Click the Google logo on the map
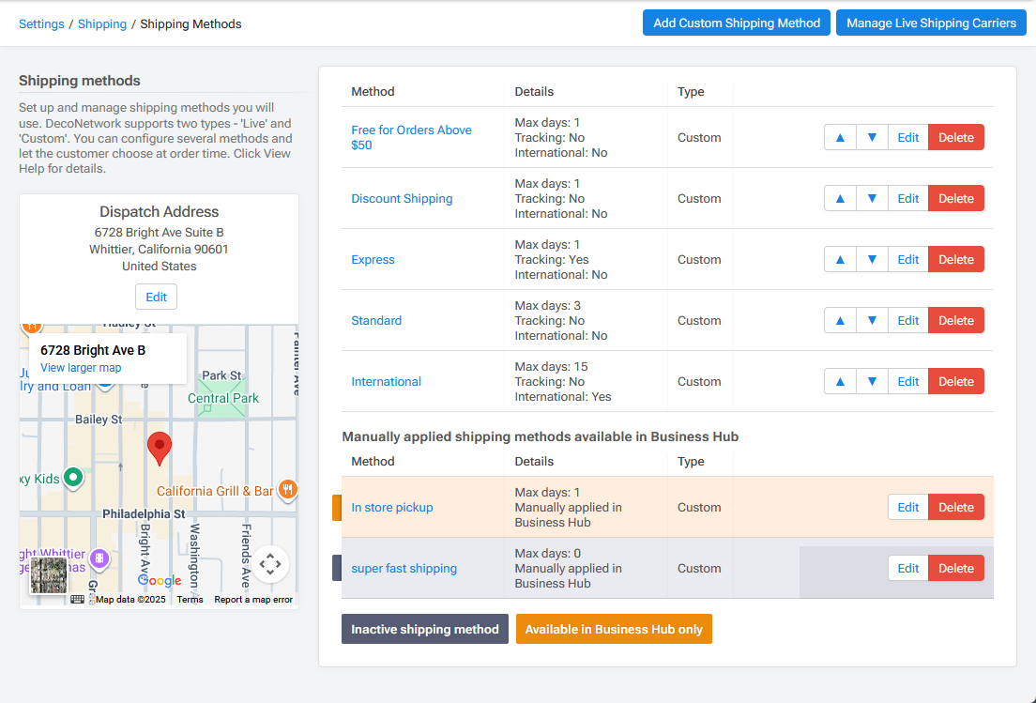Screen dimensions: 1036x703 tap(160, 581)
